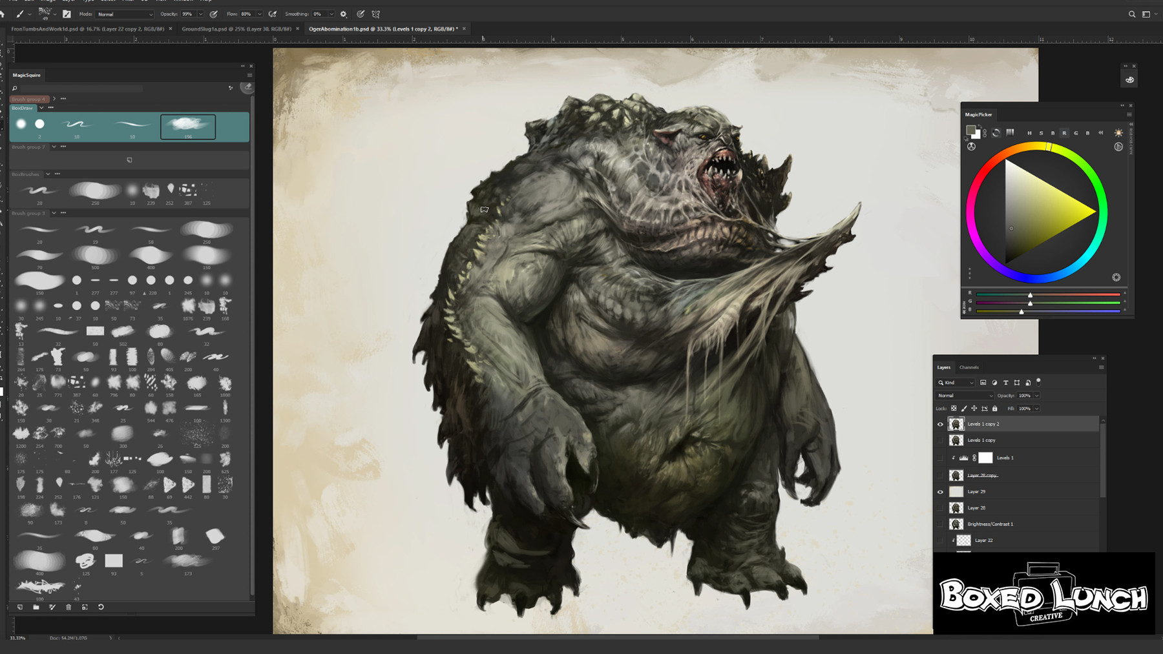Open the Opacity dropdown in the options bar
Screen dimensions: 1163x654
click(201, 14)
